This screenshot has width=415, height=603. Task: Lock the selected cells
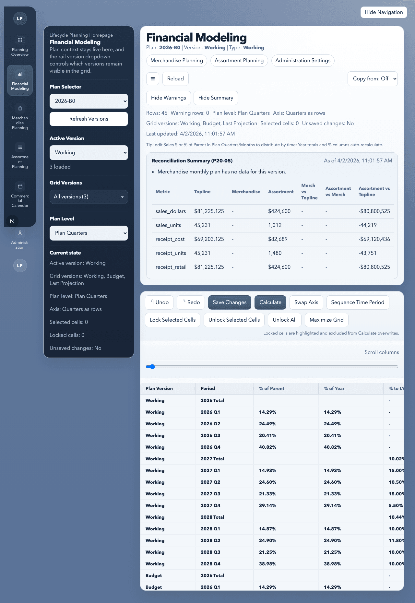point(172,320)
